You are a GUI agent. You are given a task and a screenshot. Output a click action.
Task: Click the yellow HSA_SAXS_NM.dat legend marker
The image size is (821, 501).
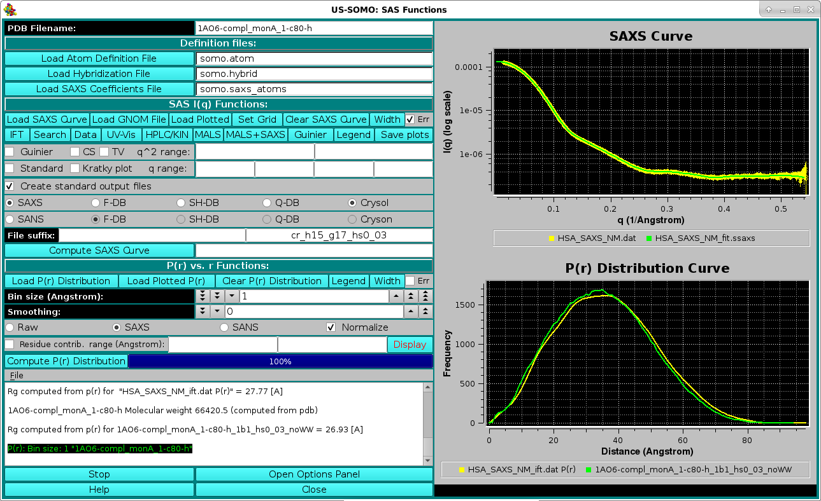pos(552,238)
